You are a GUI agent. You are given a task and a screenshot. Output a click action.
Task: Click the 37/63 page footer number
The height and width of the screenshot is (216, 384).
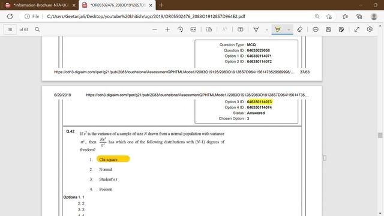click(305, 72)
